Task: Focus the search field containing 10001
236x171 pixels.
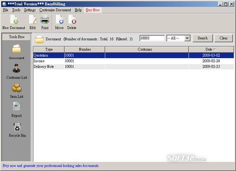Action: [152, 38]
